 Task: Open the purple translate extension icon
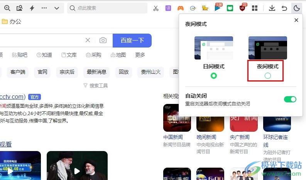coord(168,8)
